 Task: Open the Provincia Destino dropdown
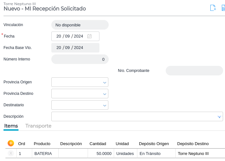click(x=104, y=94)
